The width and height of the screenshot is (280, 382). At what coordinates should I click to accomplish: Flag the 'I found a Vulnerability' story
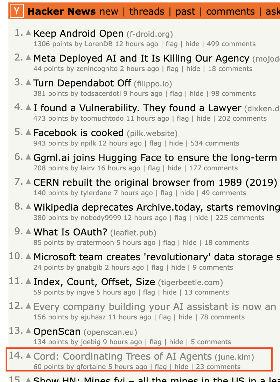coord(183,119)
